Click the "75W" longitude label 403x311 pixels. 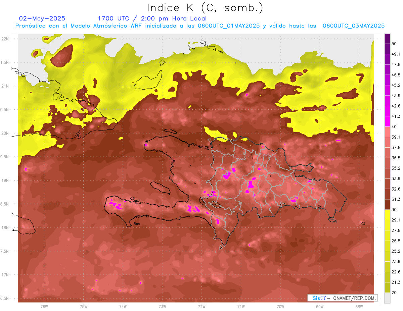(x=84, y=307)
